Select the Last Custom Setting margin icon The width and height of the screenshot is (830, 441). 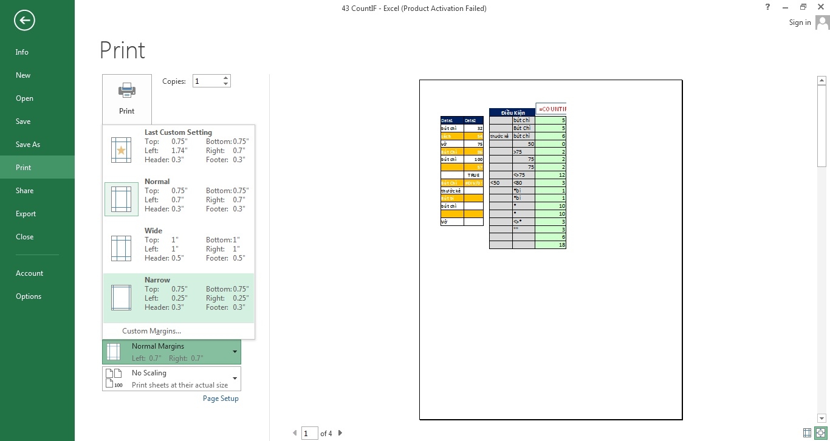[x=121, y=150]
